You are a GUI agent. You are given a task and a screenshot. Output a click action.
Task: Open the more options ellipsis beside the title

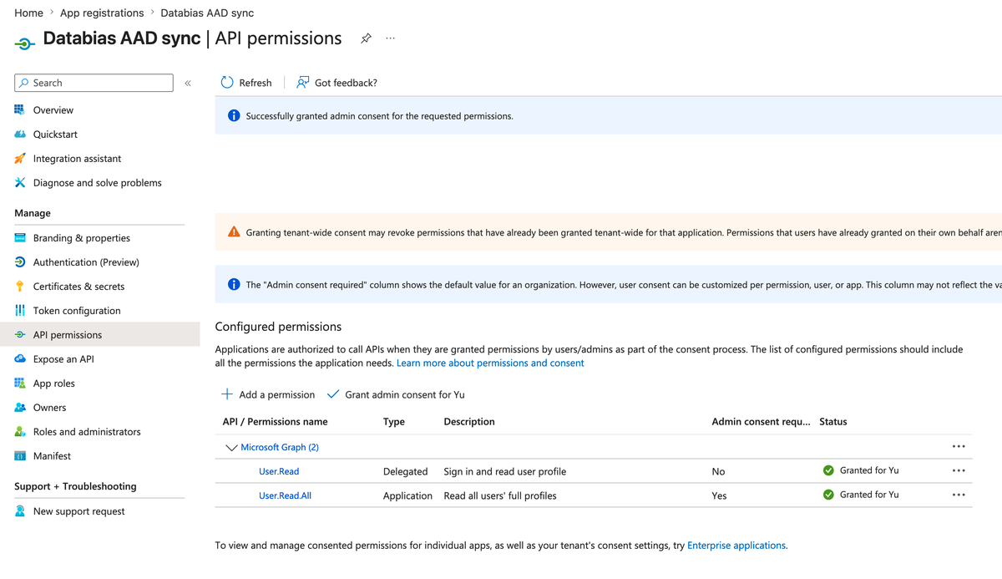(x=390, y=38)
